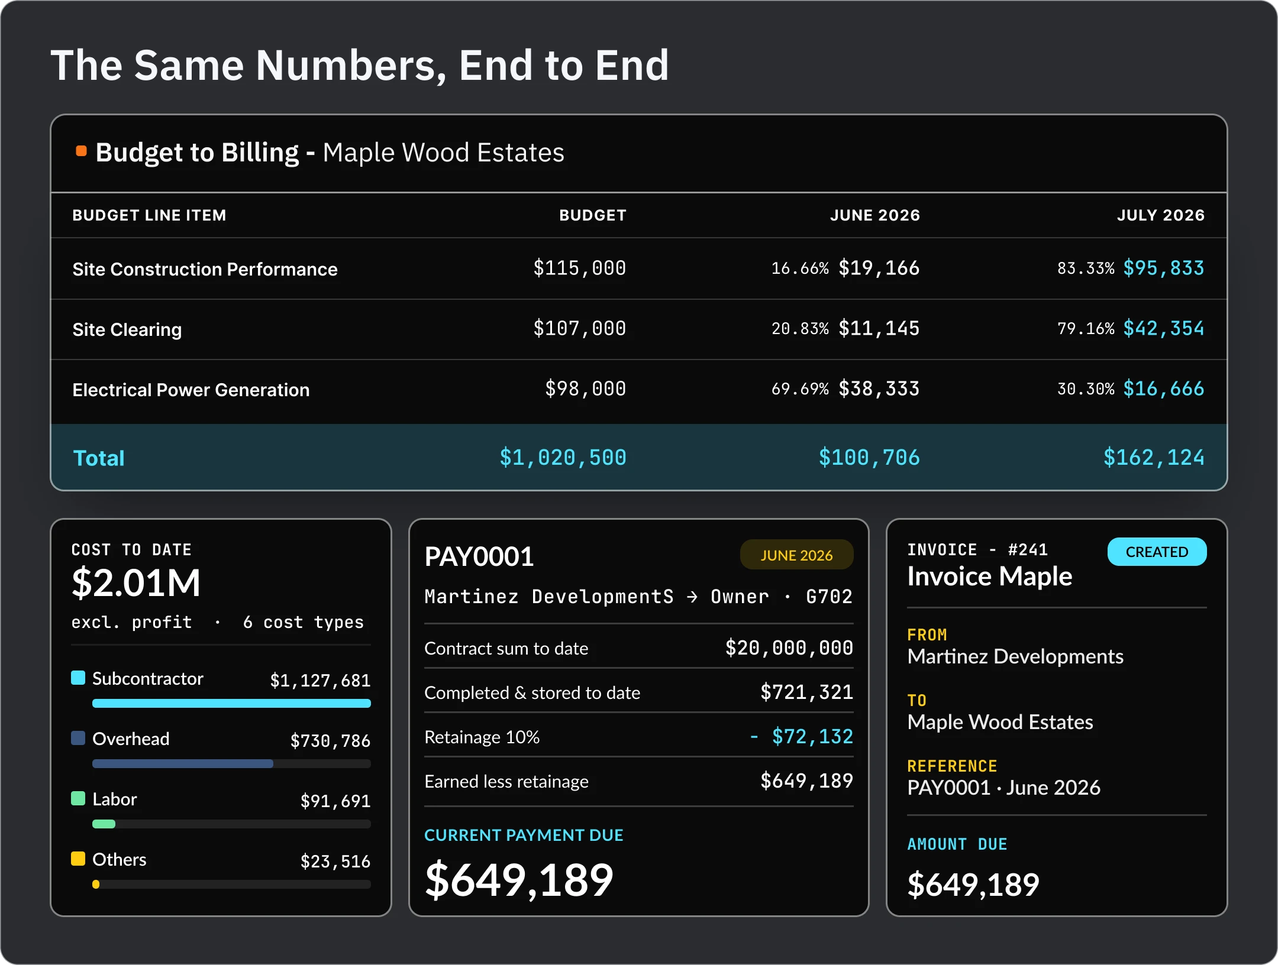Click the $20,000,000 contract sum value
Screen dimensions: 1278x965
(789, 649)
